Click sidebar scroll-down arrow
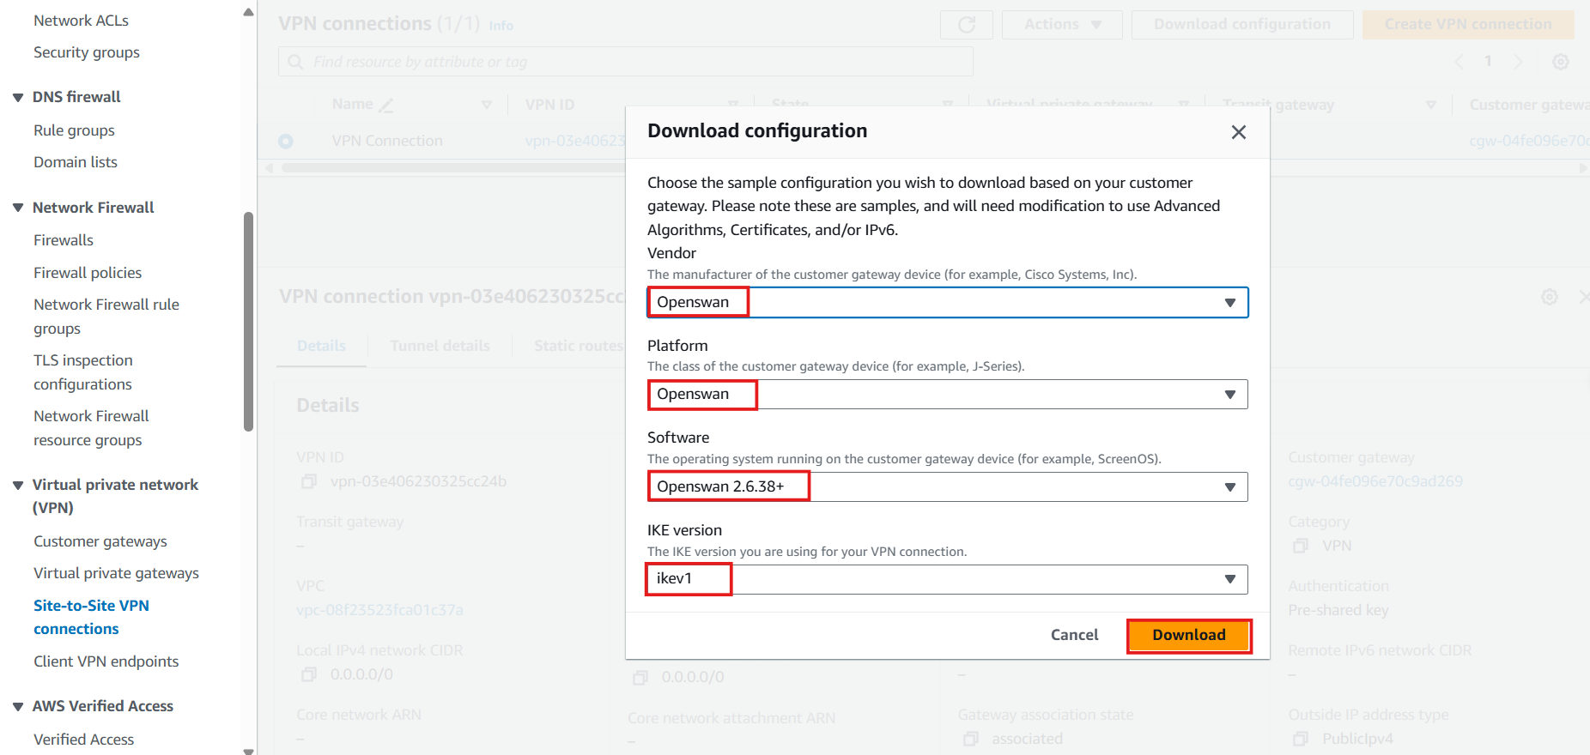 [x=248, y=751]
